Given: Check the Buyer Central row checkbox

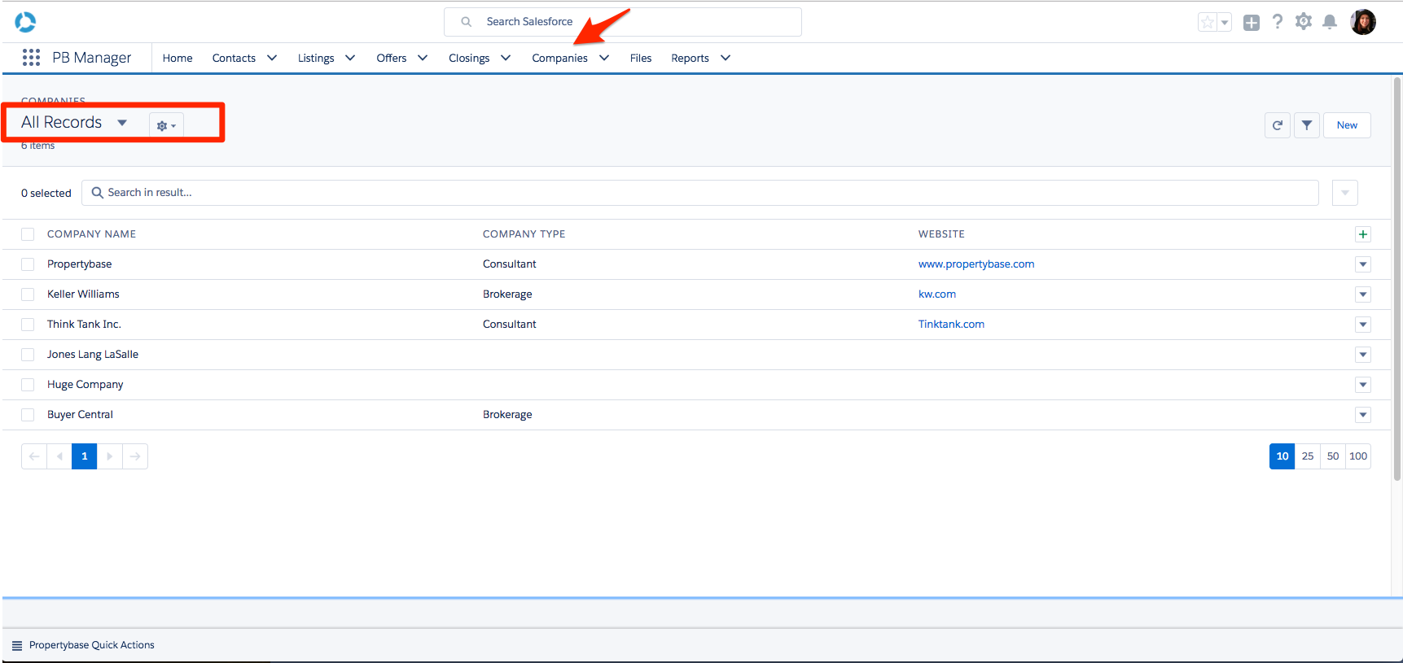Looking at the screenshot, I should coord(28,415).
